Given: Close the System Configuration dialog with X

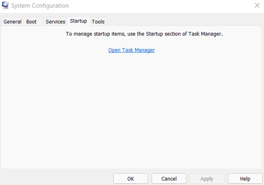Looking at the screenshot, I should click(x=257, y=5).
